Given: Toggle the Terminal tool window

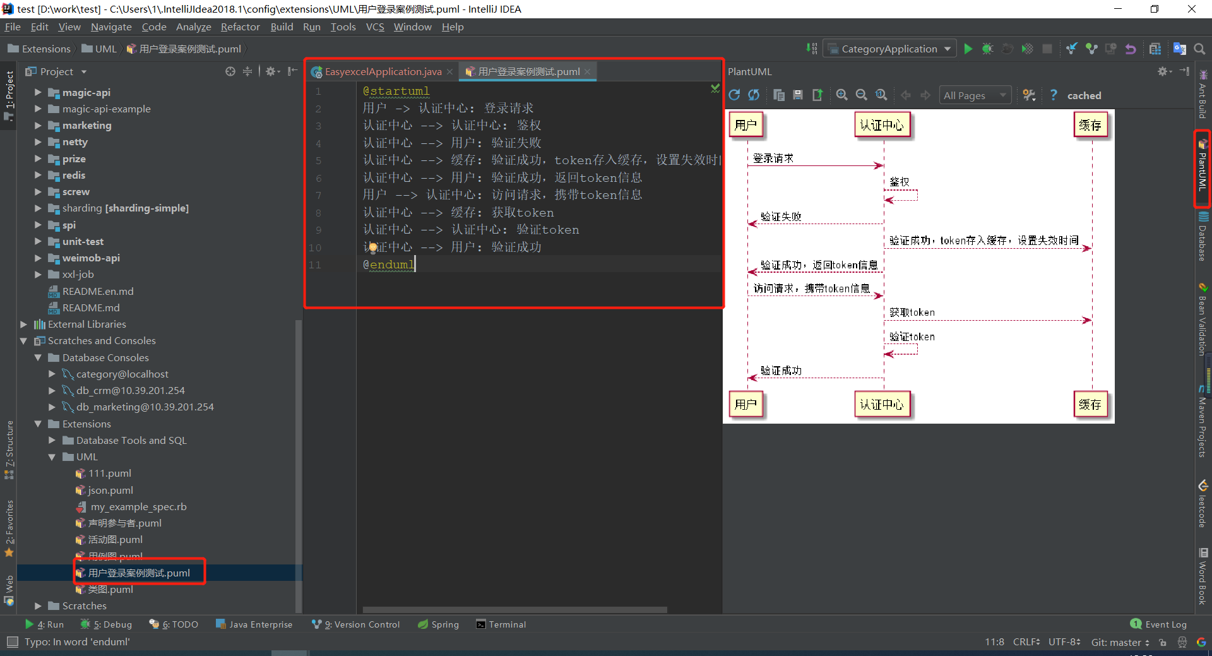Looking at the screenshot, I should pos(501,624).
